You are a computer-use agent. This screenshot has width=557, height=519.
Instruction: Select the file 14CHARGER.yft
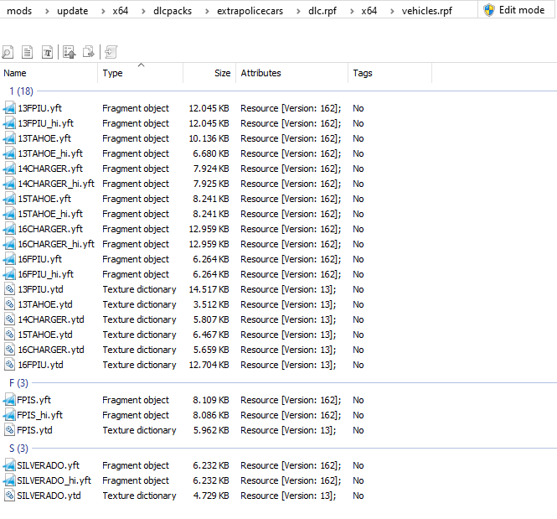[50, 169]
